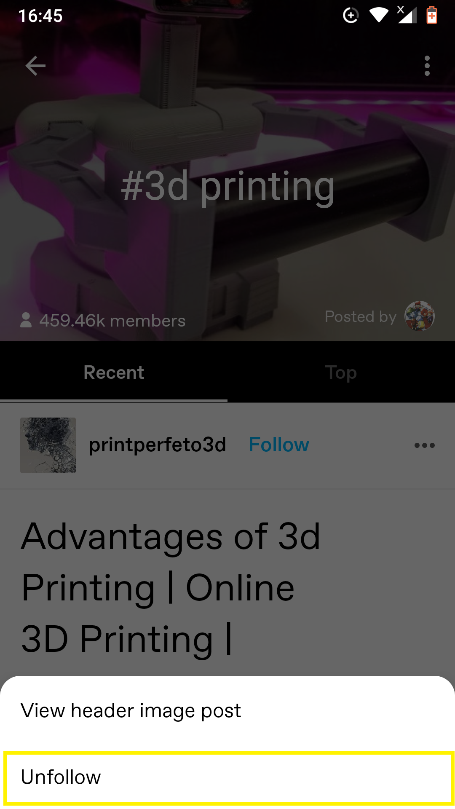Follow the printperfeto3d blog
Image resolution: width=455 pixels, height=809 pixels.
(x=279, y=445)
